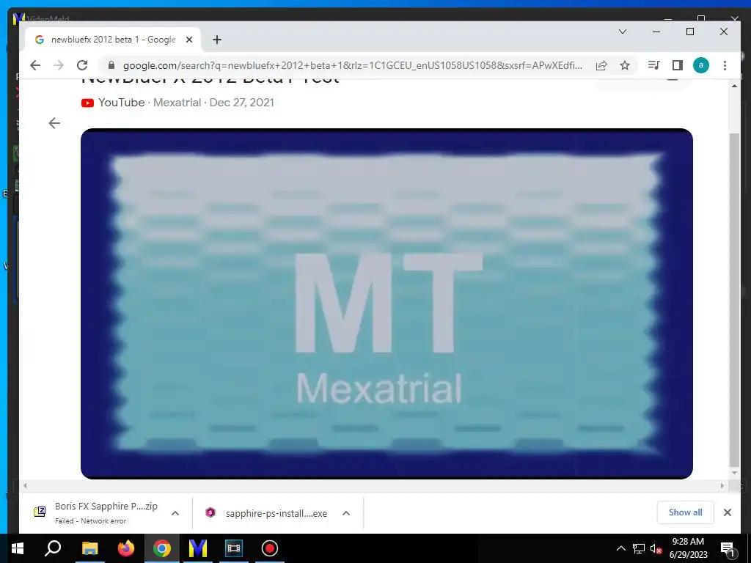Launch Firefox from the taskbar
Viewport: 751px width, 563px height.
[126, 548]
